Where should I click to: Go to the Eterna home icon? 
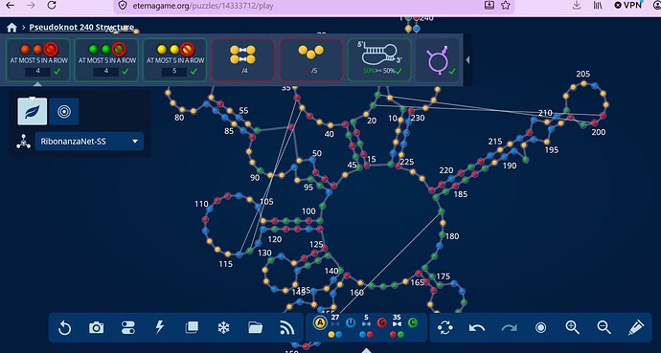click(x=11, y=28)
